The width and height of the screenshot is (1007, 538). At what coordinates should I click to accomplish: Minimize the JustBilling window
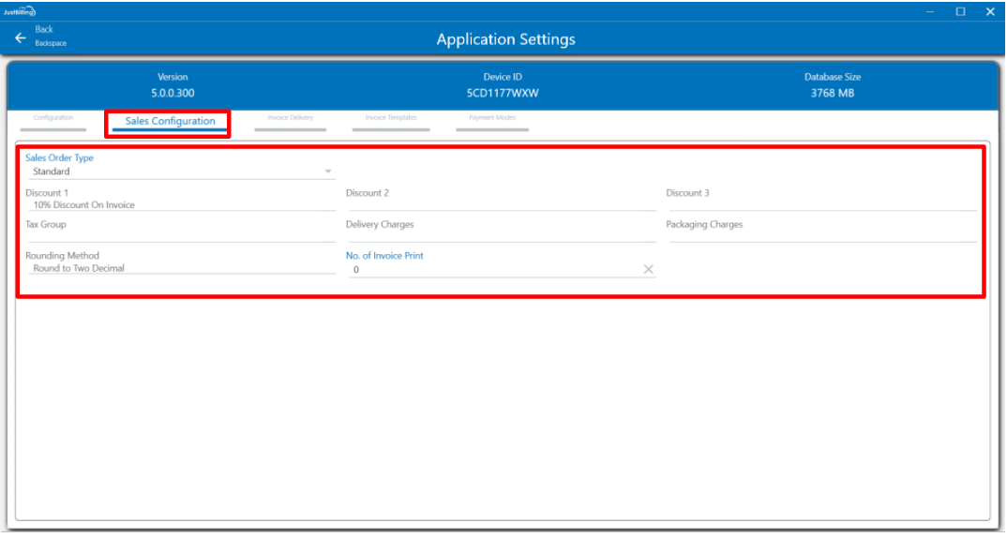(930, 11)
